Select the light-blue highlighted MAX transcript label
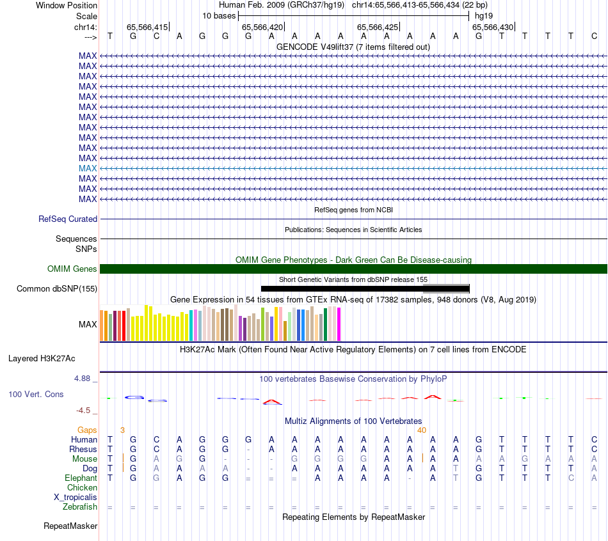 coord(88,168)
